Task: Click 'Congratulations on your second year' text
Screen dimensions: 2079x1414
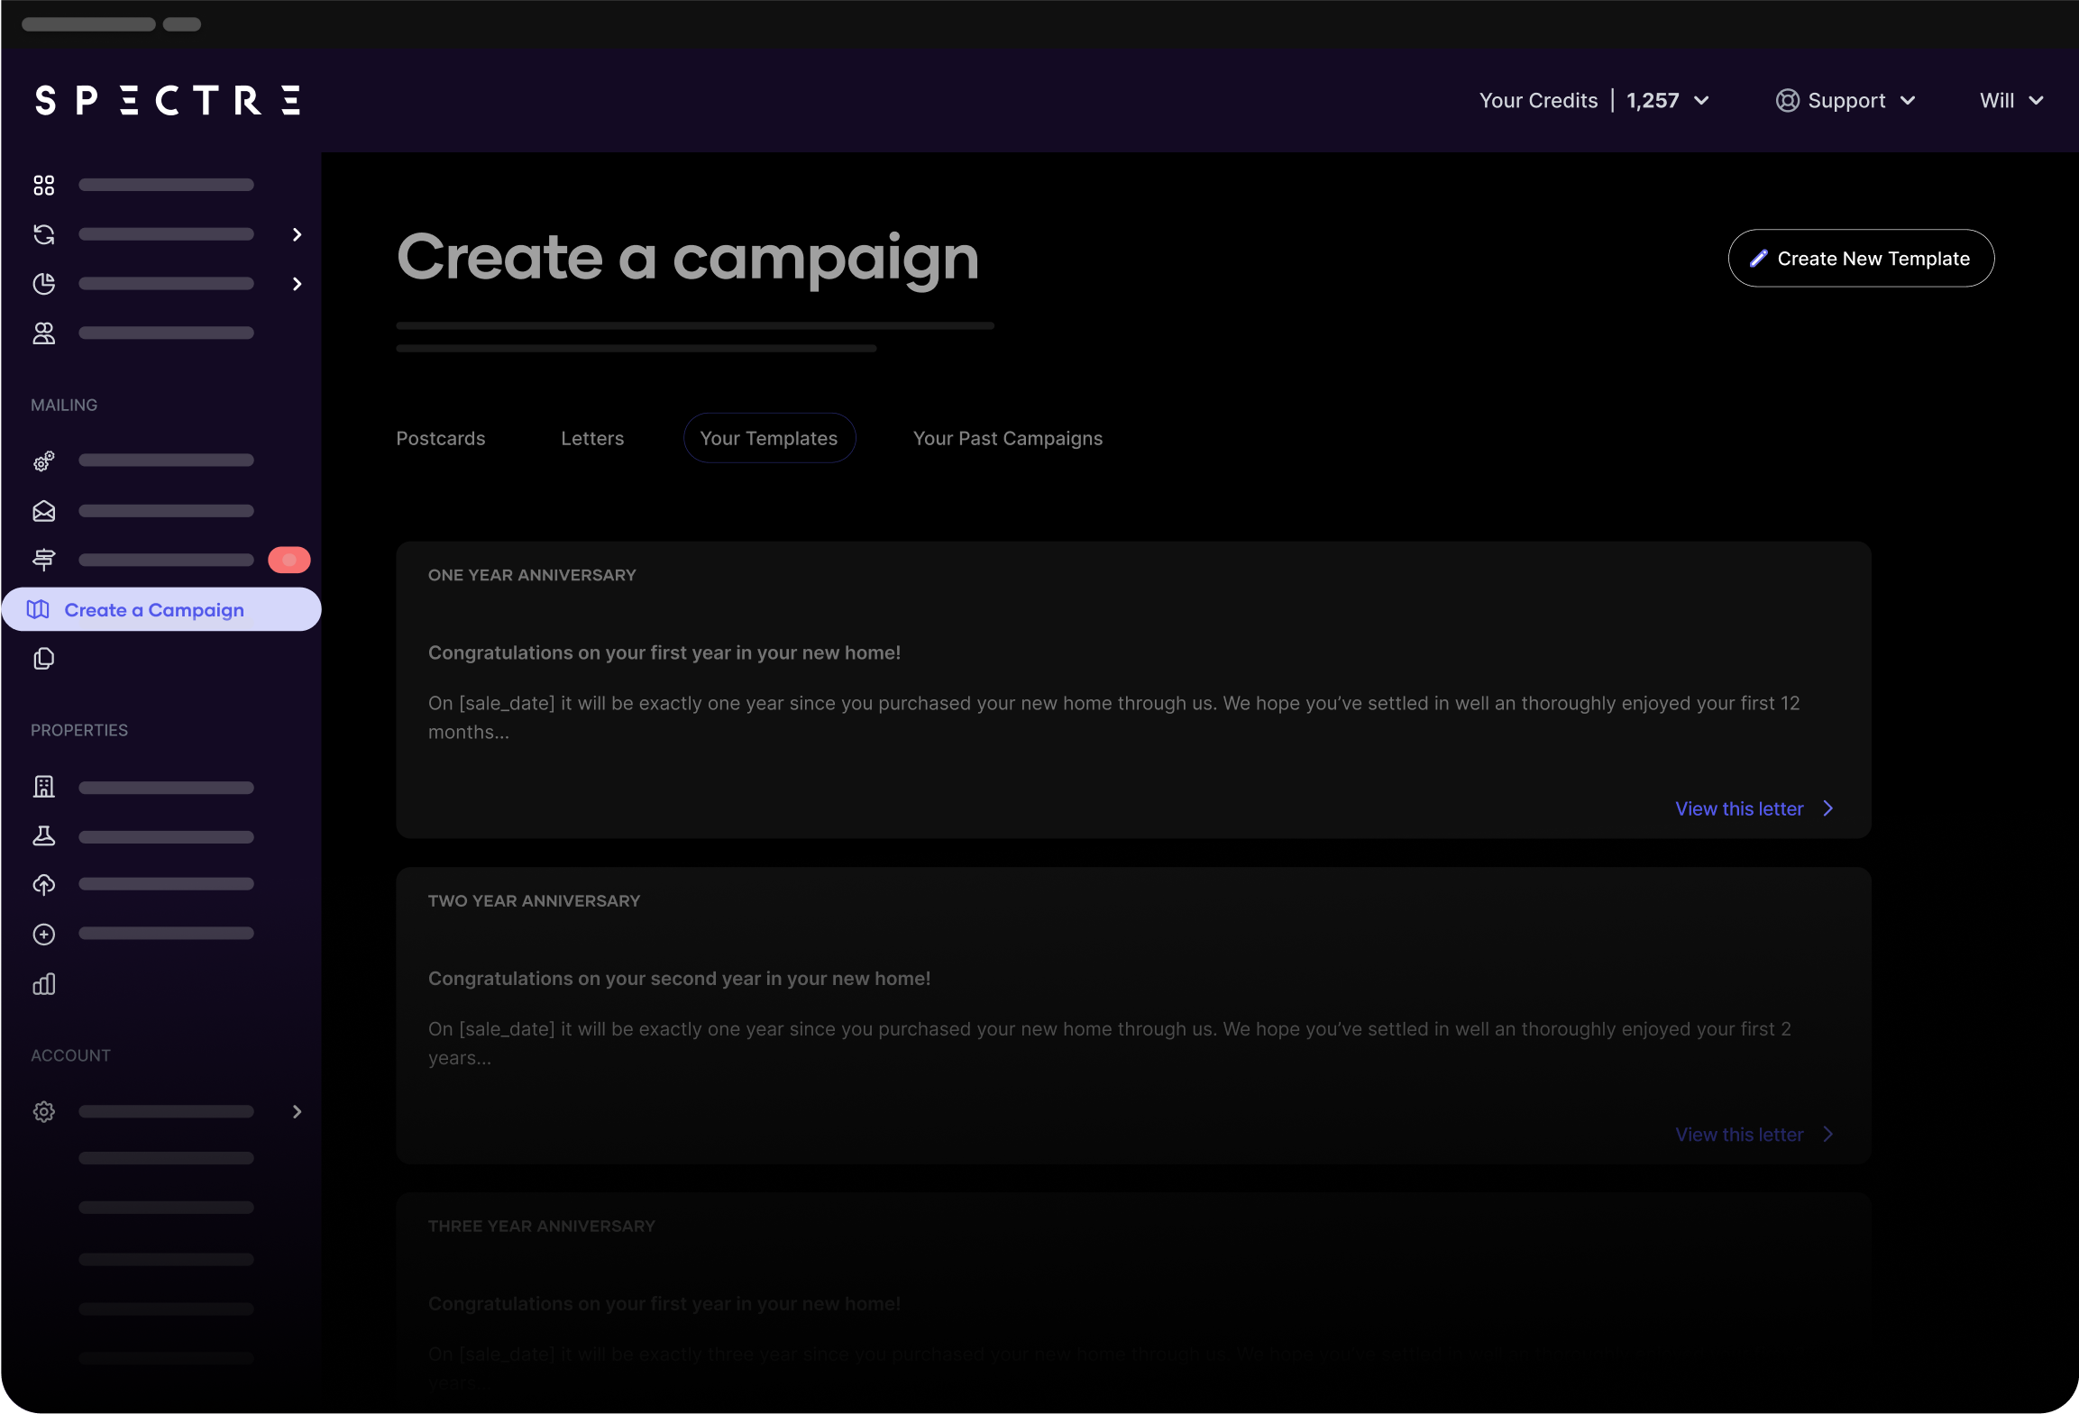Action: click(679, 979)
